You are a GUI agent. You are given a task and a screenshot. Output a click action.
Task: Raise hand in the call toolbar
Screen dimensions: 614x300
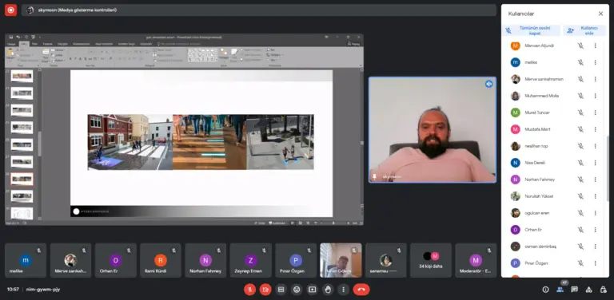tap(328, 290)
